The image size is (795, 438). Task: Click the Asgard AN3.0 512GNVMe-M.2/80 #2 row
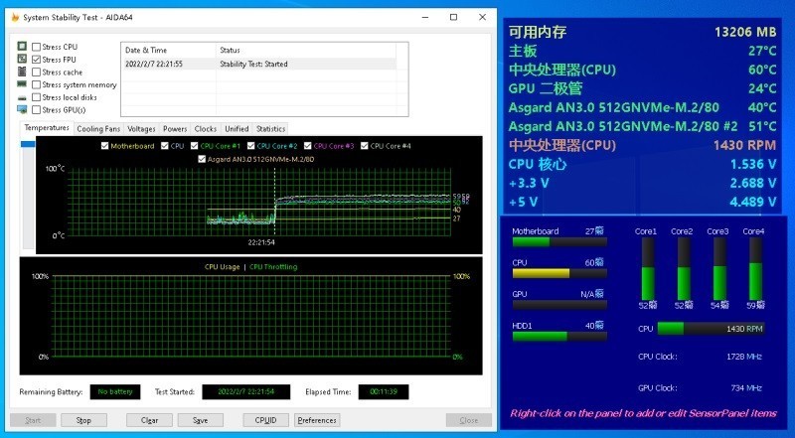click(642, 126)
